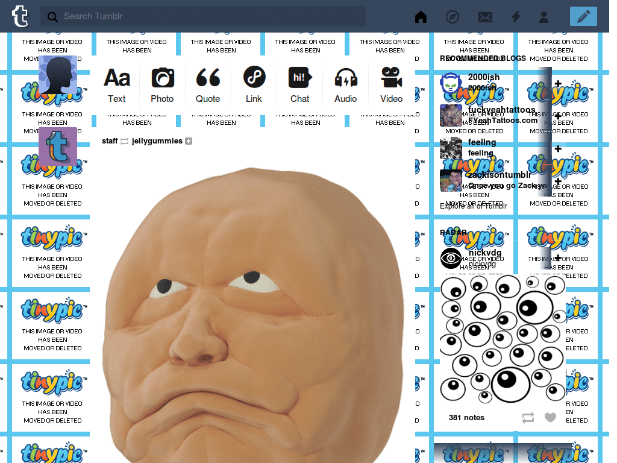
Task: Follow feeling blog with plus button
Action: 558,149
